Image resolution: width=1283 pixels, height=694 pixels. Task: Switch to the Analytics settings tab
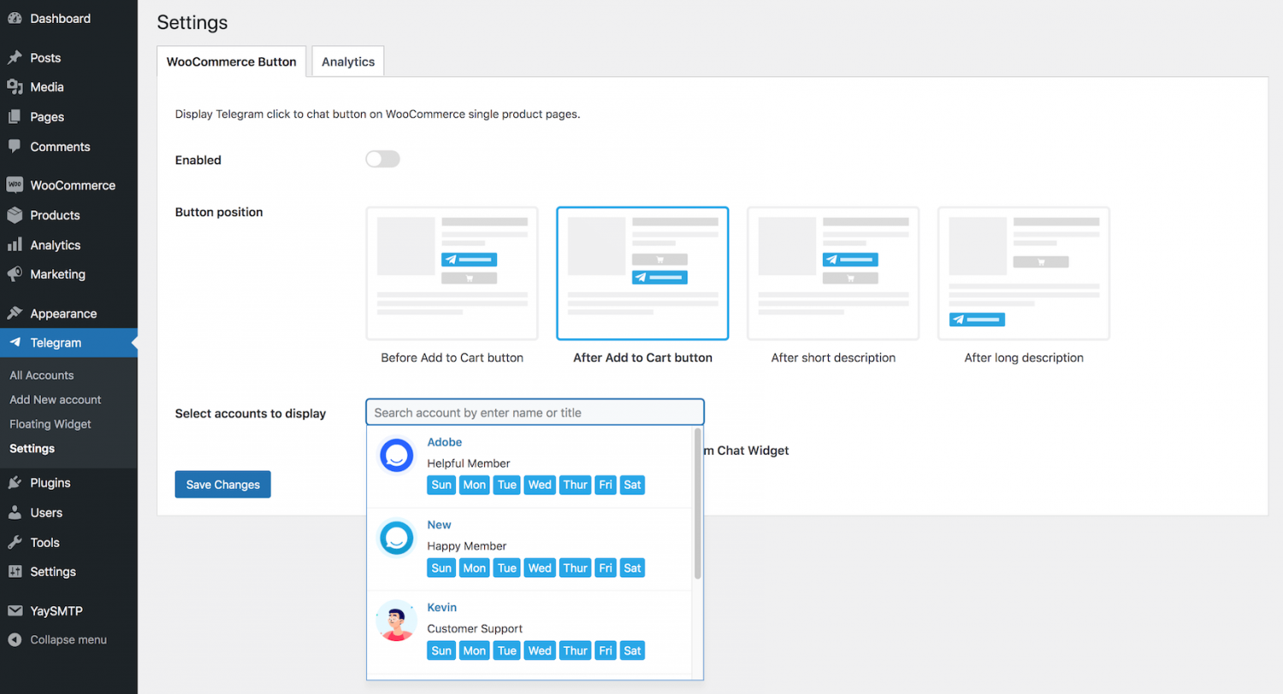coord(348,62)
